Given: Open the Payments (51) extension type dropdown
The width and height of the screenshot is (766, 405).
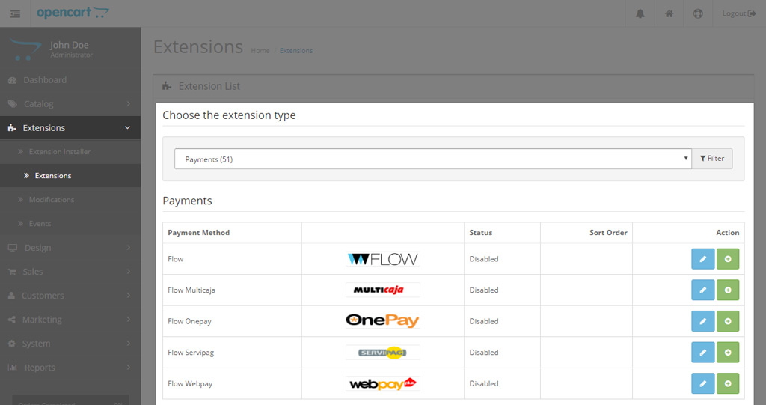Looking at the screenshot, I should tap(433, 159).
